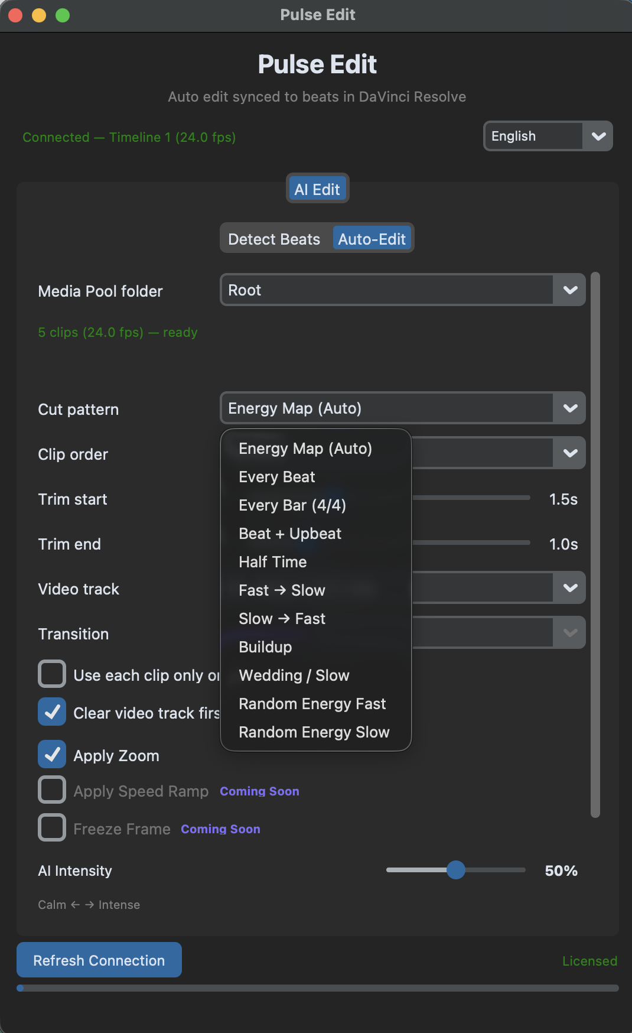632x1033 pixels.
Task: Click the Licensed status text
Action: [589, 961]
